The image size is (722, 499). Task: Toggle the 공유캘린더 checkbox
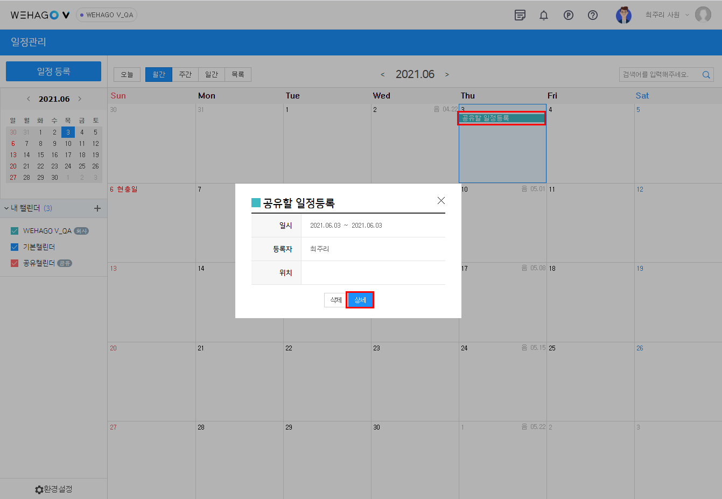15,263
